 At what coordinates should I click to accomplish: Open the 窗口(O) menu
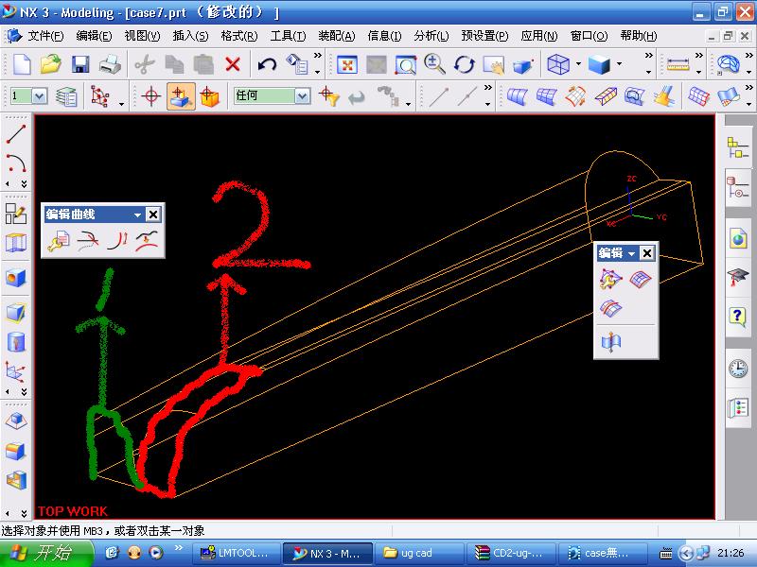point(589,36)
